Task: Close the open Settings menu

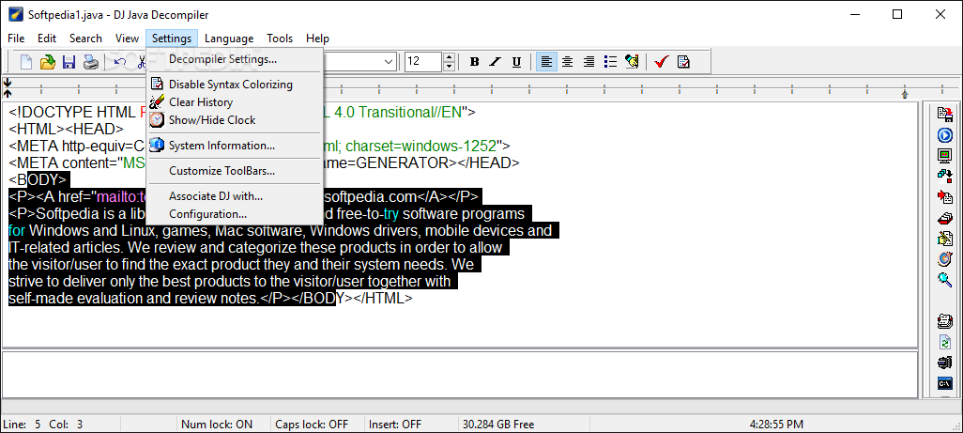Action: click(x=172, y=39)
